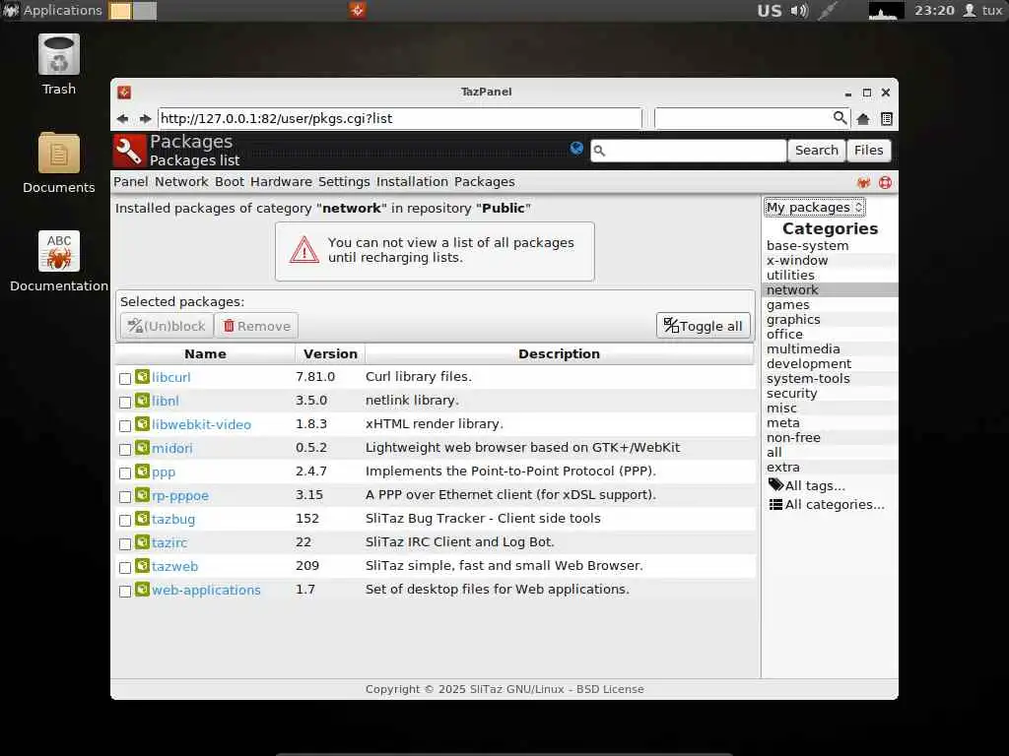Image resolution: width=1009 pixels, height=756 pixels.
Task: Click the libcurl package icon
Action: coord(142,377)
